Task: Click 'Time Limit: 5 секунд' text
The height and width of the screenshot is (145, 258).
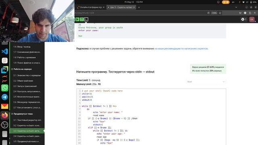Action: (88, 80)
